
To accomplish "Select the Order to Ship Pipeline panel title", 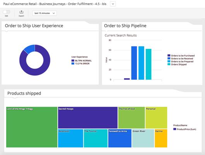I will coord(125,26).
